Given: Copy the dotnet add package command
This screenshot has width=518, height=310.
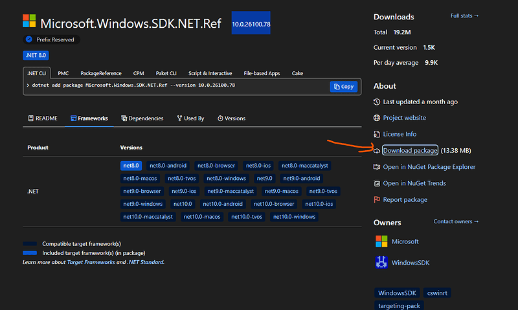Looking at the screenshot, I should [x=343, y=86].
